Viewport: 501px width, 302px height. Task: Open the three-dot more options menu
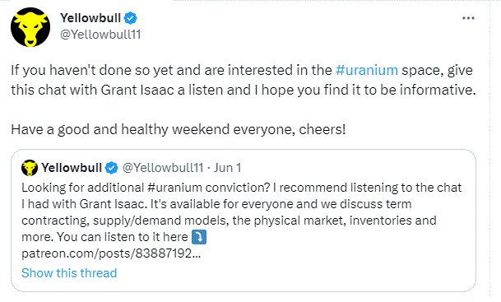[x=468, y=18]
